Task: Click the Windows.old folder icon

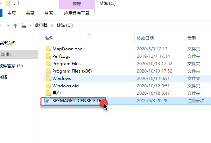Action: click(48, 86)
